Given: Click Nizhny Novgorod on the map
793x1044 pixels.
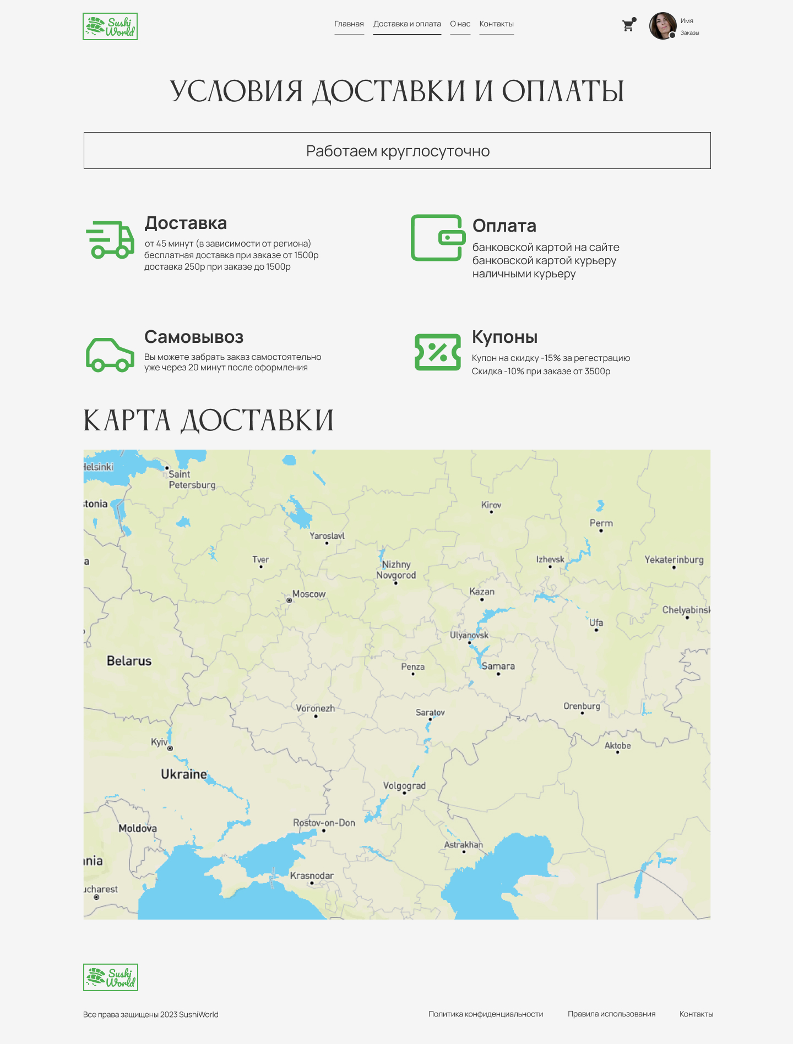Looking at the screenshot, I should click(396, 570).
